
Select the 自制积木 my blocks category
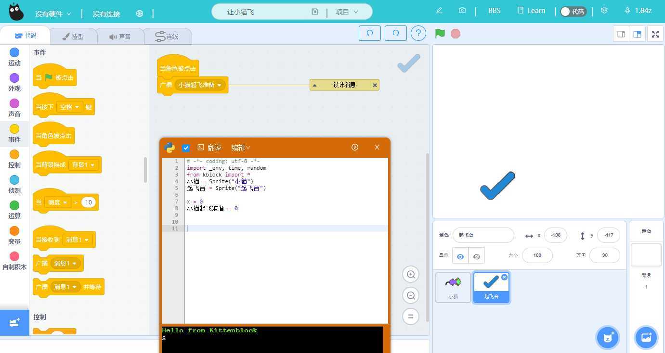tap(14, 261)
